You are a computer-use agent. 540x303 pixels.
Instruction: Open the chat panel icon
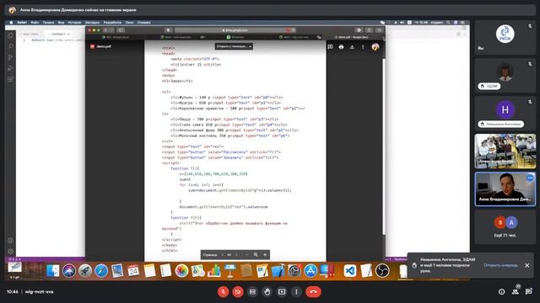coord(529,292)
